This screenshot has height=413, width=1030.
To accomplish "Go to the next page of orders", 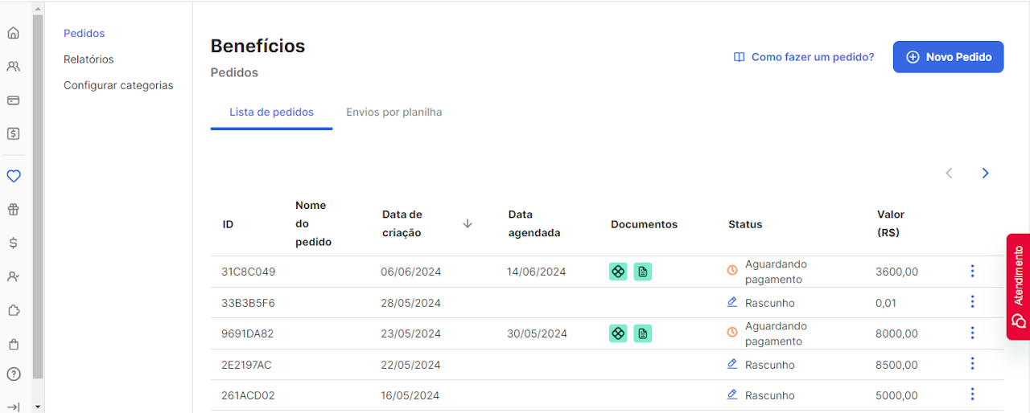I will point(985,174).
